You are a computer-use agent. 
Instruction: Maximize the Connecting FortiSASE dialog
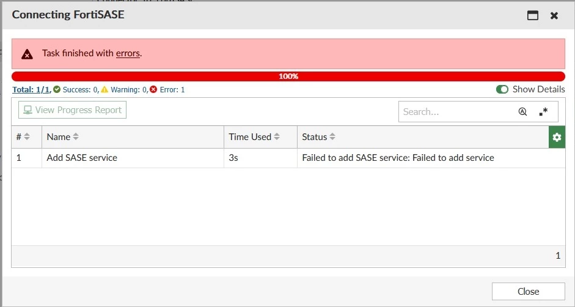[532, 15]
